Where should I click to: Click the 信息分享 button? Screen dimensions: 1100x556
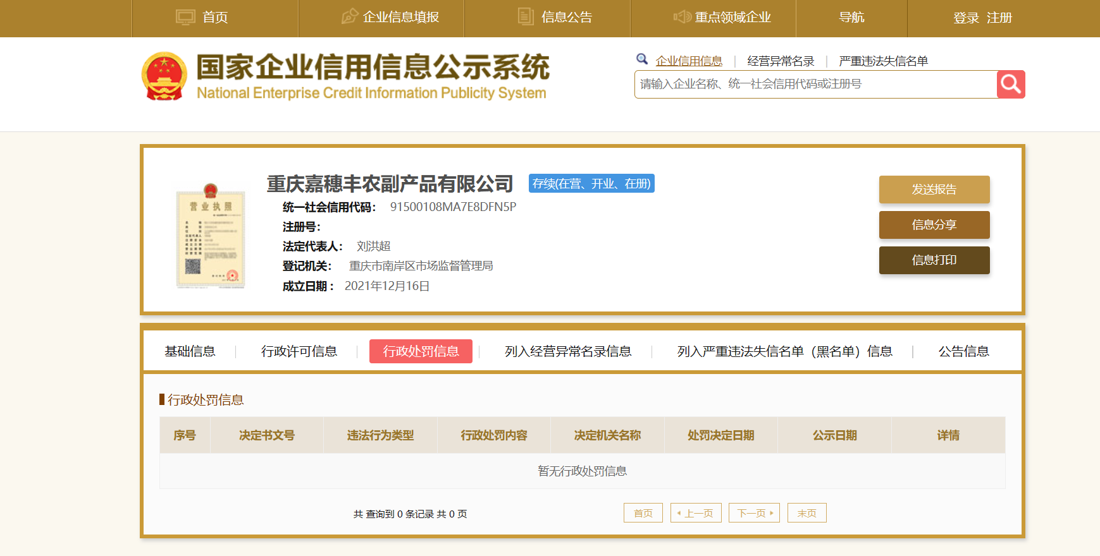pos(934,225)
